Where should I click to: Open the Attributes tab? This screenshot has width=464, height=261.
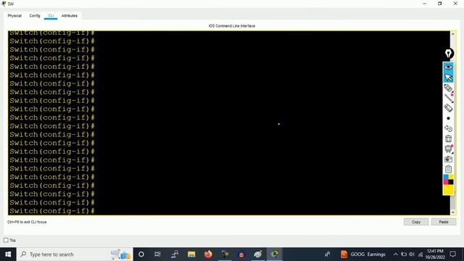(x=70, y=16)
